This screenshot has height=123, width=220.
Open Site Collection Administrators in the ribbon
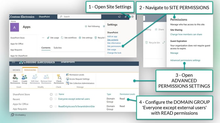(80, 83)
